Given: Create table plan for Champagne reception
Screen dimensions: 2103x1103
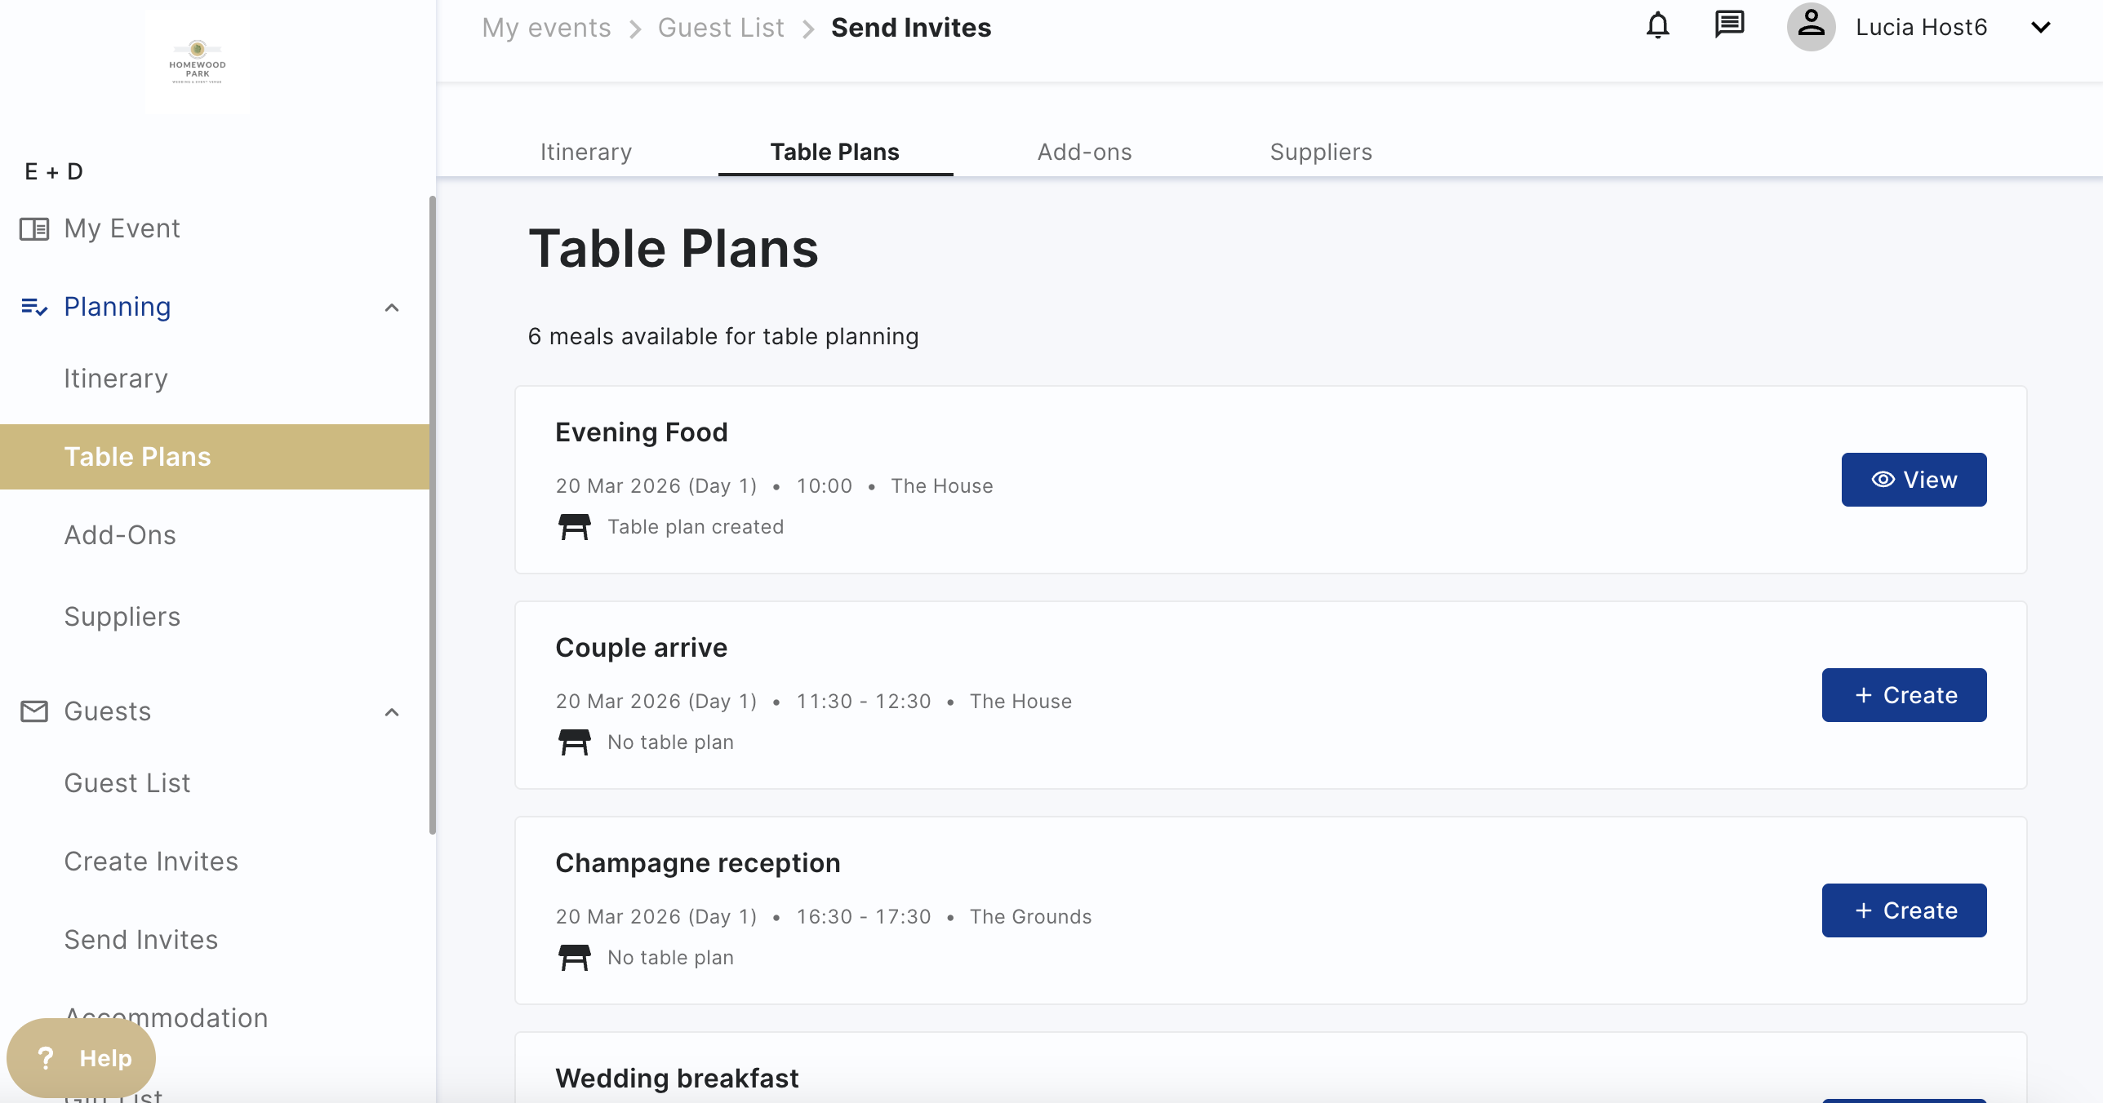Looking at the screenshot, I should tap(1904, 910).
